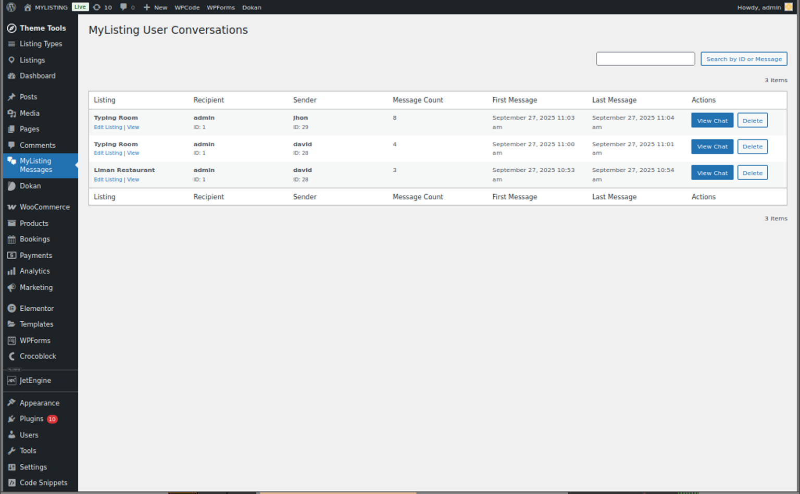This screenshot has height=494, width=800.
Task: Click the Crocoblock icon in sidebar
Action: tap(11, 357)
